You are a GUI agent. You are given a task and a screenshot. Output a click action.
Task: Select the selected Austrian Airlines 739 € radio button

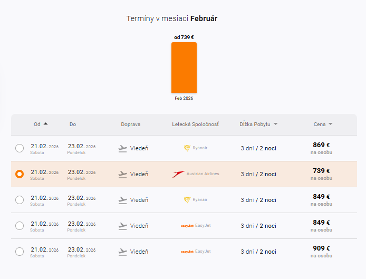click(20, 174)
